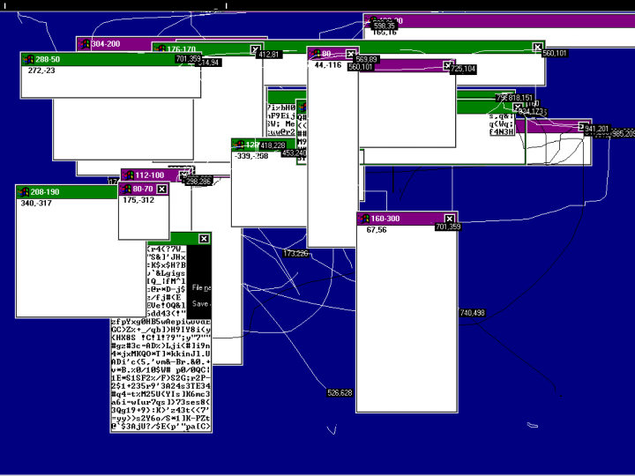Close the 176-170 window
Screen dimensions: 635x476
click(256, 49)
